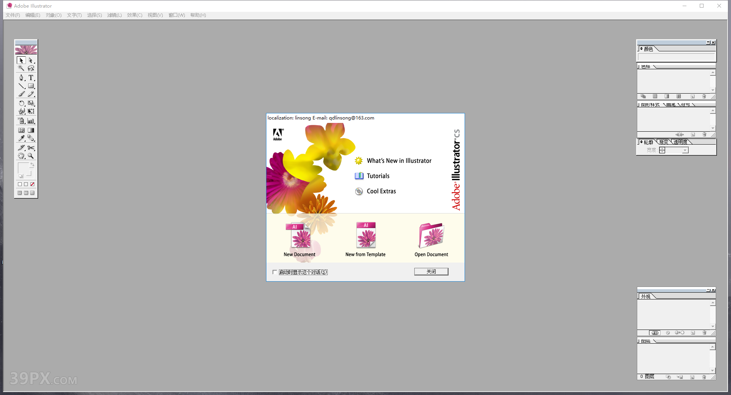This screenshot has height=395, width=731.
Task: Select the Pen tool in the toolbox
Action: (x=21, y=78)
